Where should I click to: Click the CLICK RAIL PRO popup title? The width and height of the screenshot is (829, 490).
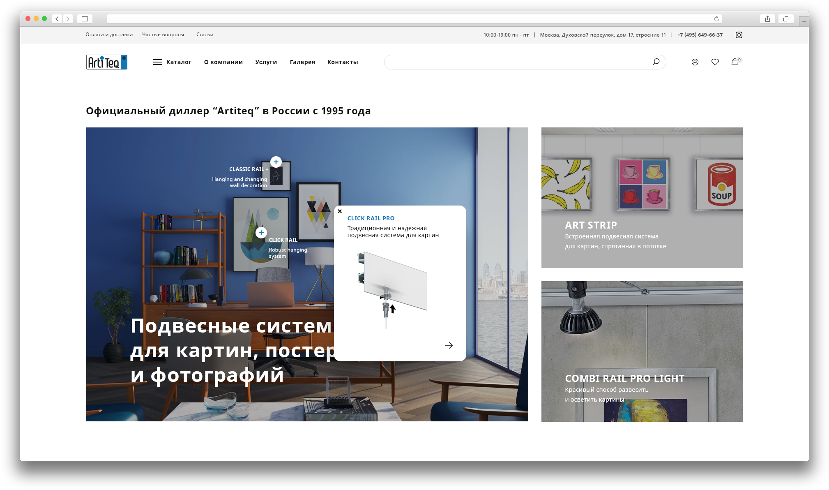click(x=371, y=218)
